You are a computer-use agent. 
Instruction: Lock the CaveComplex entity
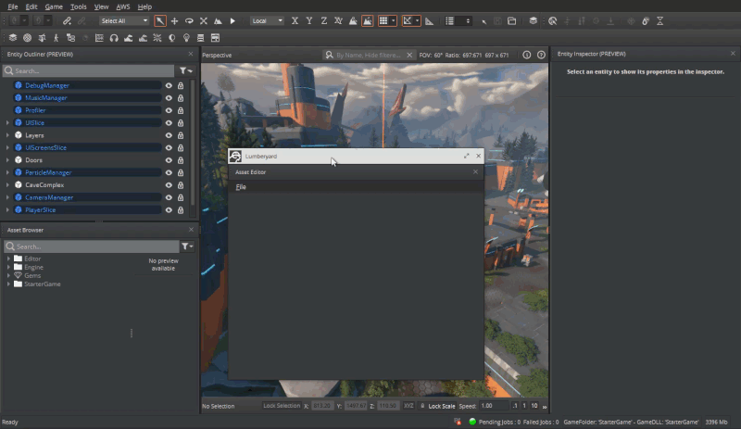[x=180, y=185]
